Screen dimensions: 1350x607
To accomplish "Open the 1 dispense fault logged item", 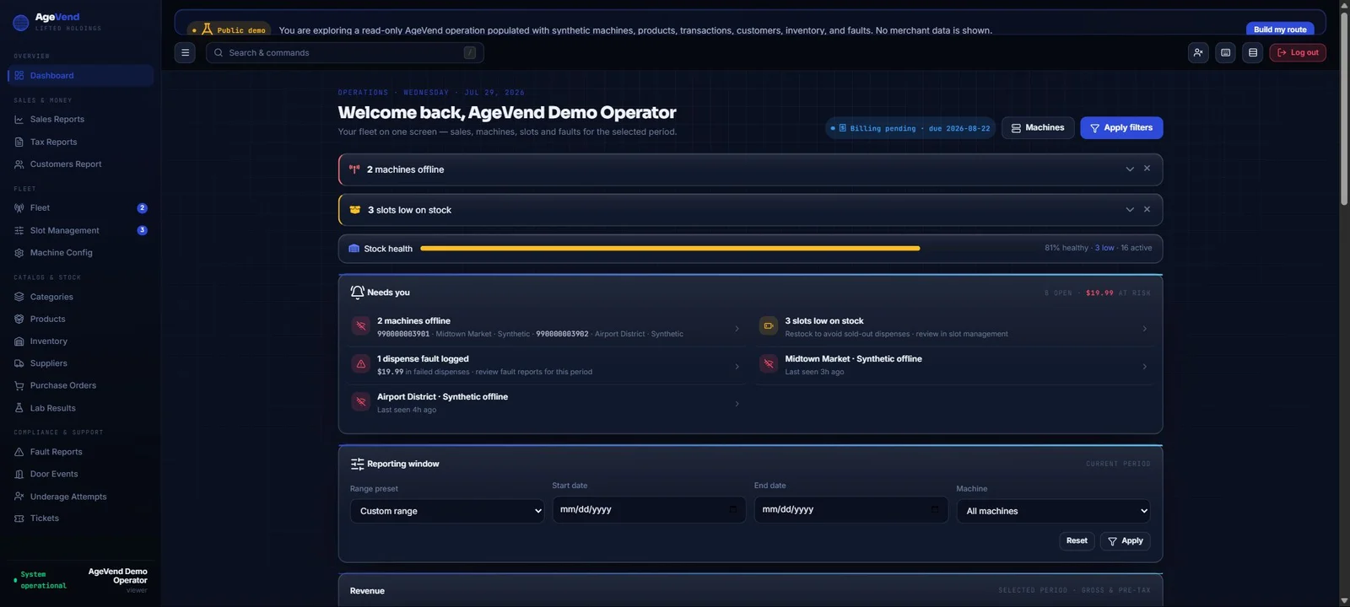I will pos(547,365).
